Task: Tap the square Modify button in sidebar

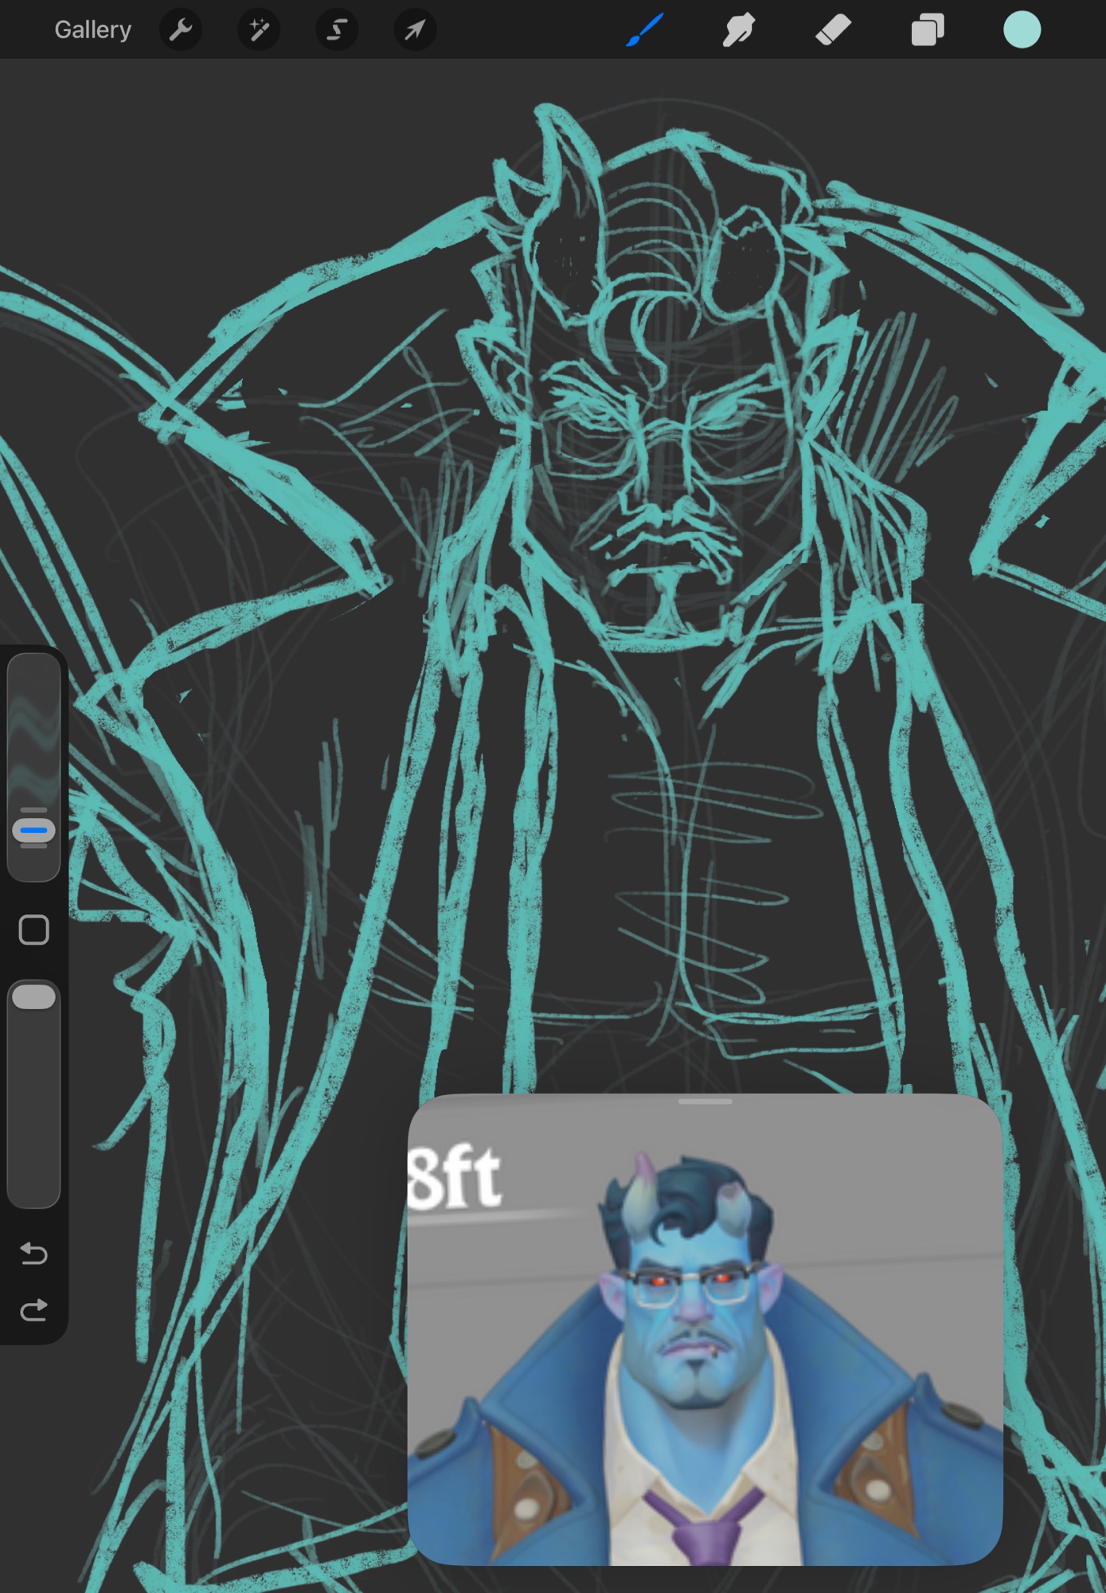Action: click(33, 930)
